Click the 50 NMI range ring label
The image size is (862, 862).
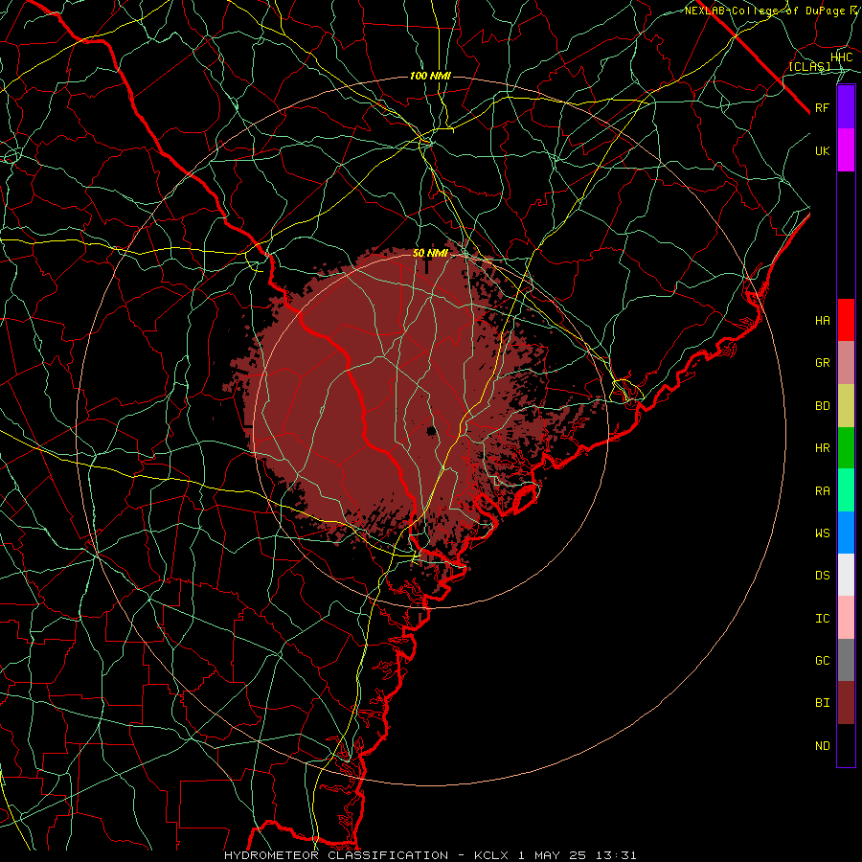pyautogui.click(x=430, y=254)
